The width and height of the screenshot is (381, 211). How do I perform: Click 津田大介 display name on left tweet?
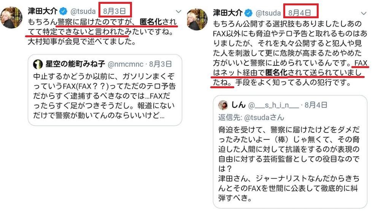43,11
